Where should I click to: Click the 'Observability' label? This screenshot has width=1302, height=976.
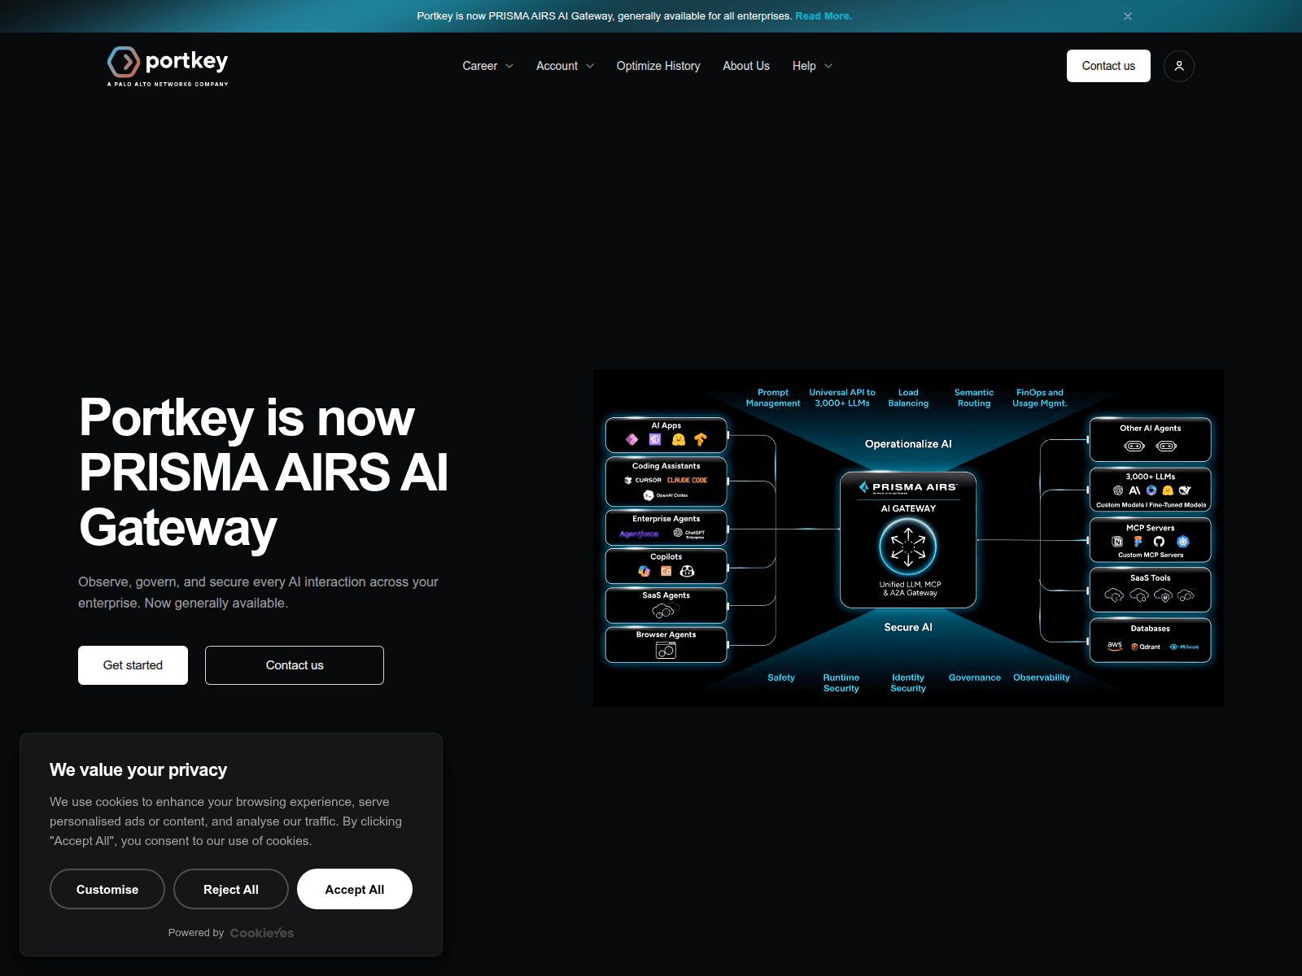pyautogui.click(x=1042, y=678)
